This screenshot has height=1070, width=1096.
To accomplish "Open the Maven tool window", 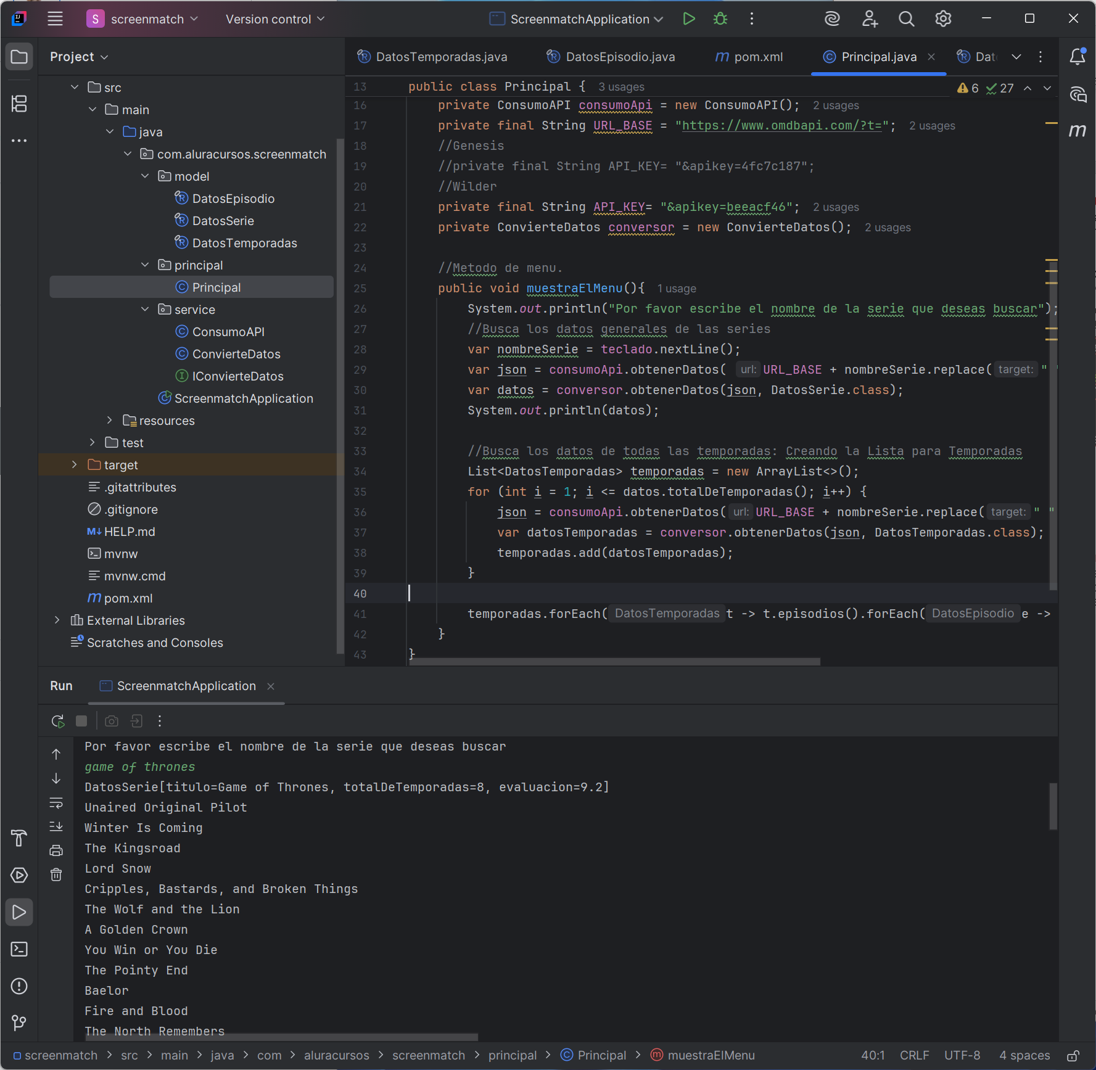I will point(1077,131).
